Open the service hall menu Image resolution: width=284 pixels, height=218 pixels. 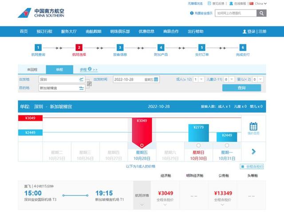(69, 31)
